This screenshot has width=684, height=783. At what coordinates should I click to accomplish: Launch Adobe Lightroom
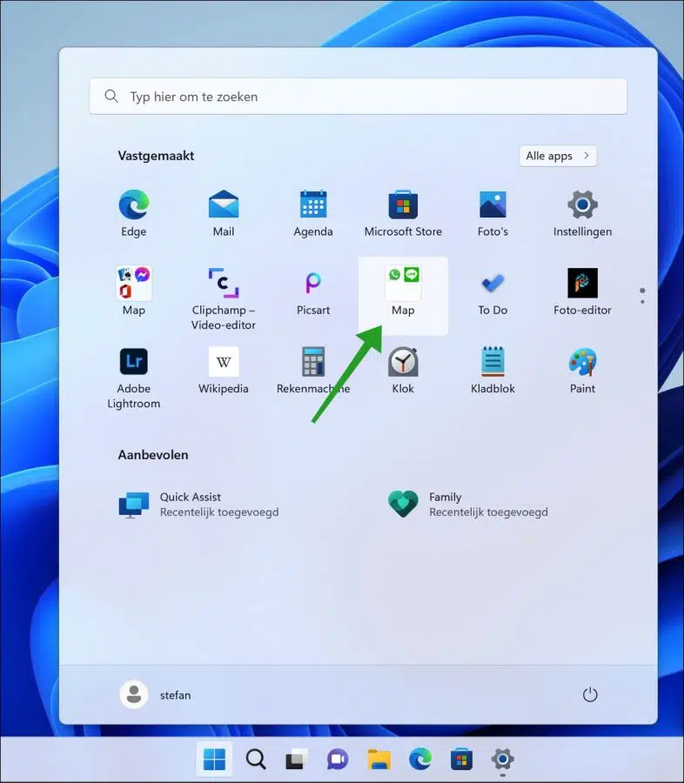pyautogui.click(x=133, y=377)
